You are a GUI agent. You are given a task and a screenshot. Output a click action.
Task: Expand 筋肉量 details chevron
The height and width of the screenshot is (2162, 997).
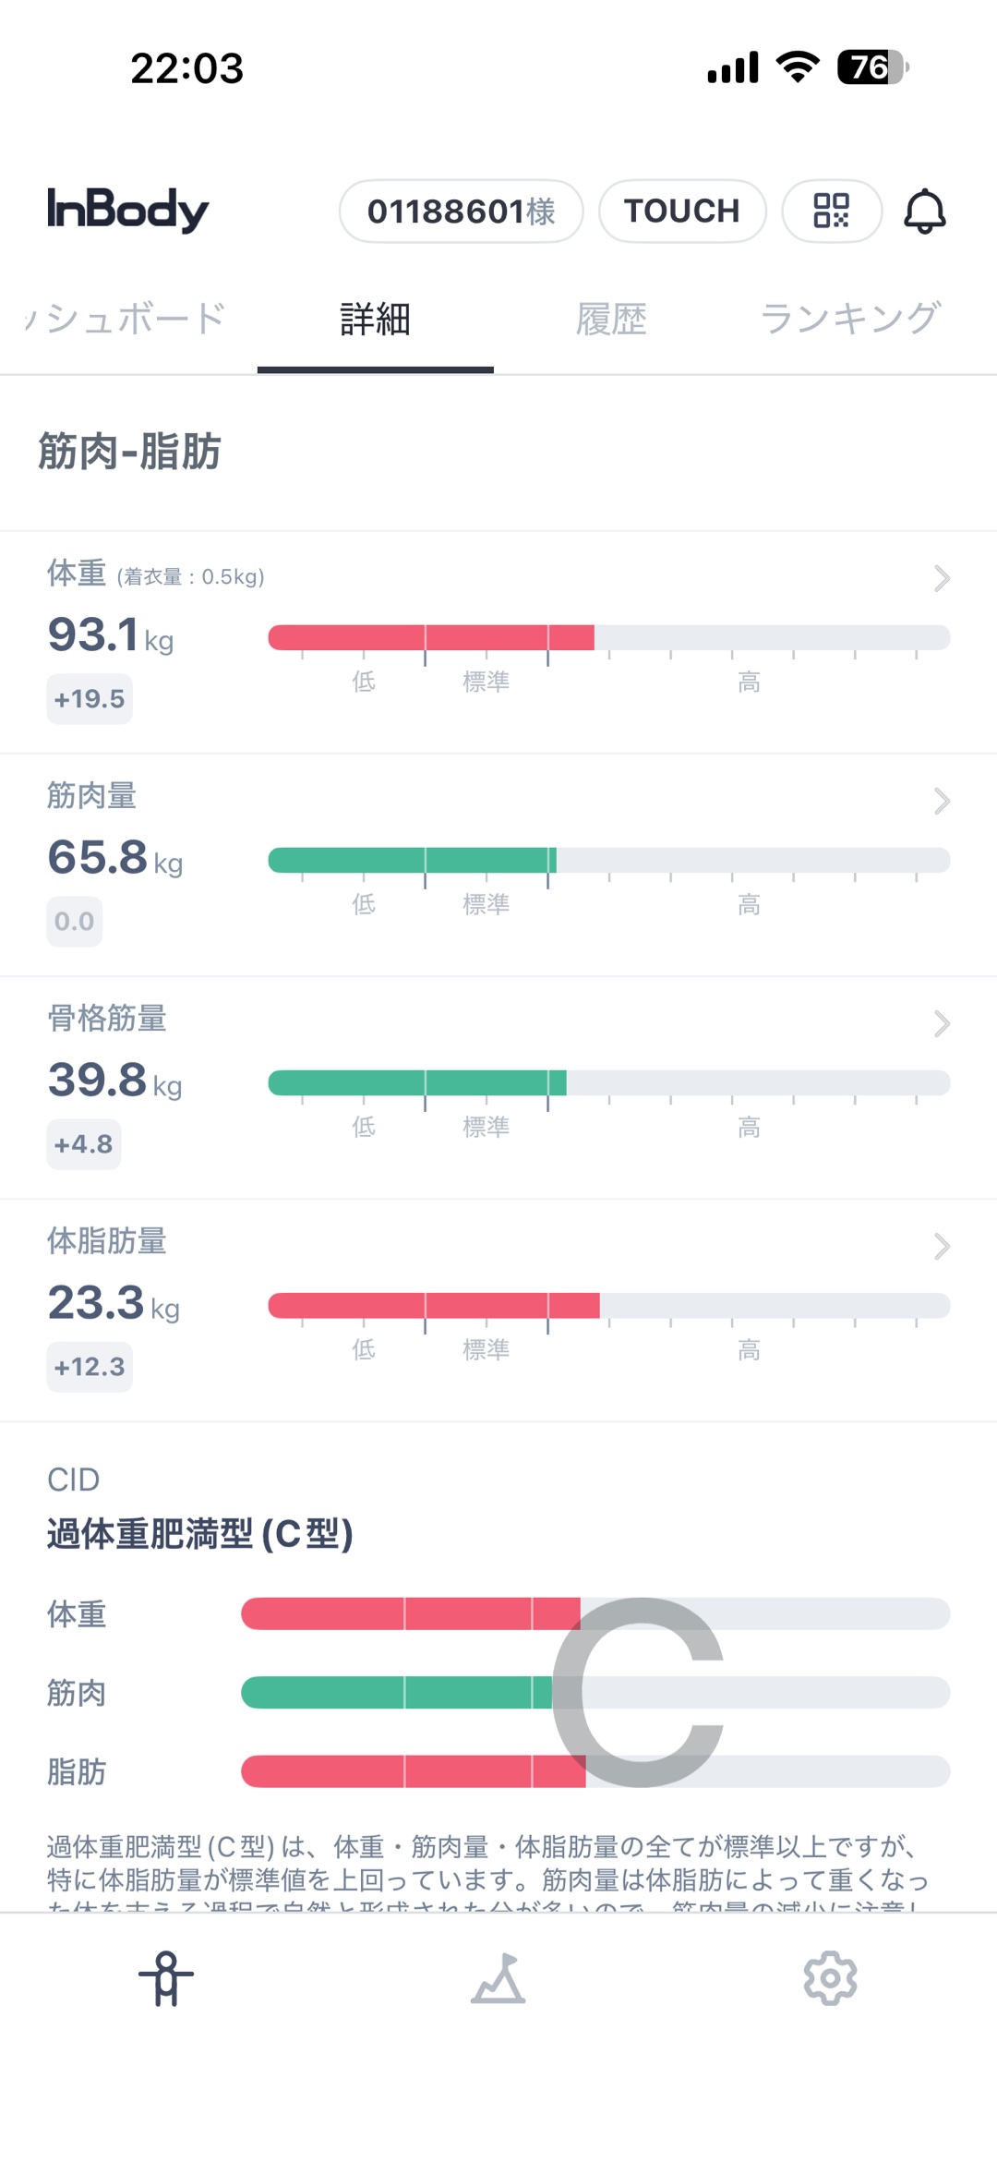[x=942, y=801]
